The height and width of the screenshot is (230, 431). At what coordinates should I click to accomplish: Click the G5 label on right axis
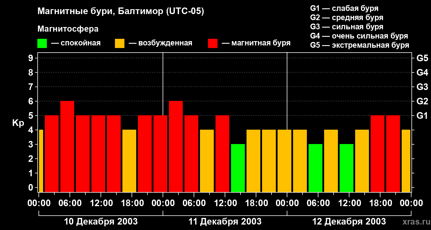[422, 58]
